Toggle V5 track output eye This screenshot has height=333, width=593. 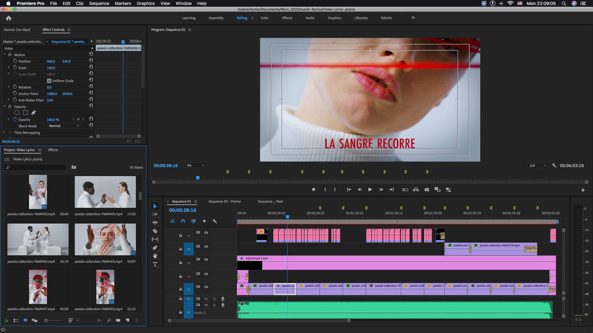(206, 233)
